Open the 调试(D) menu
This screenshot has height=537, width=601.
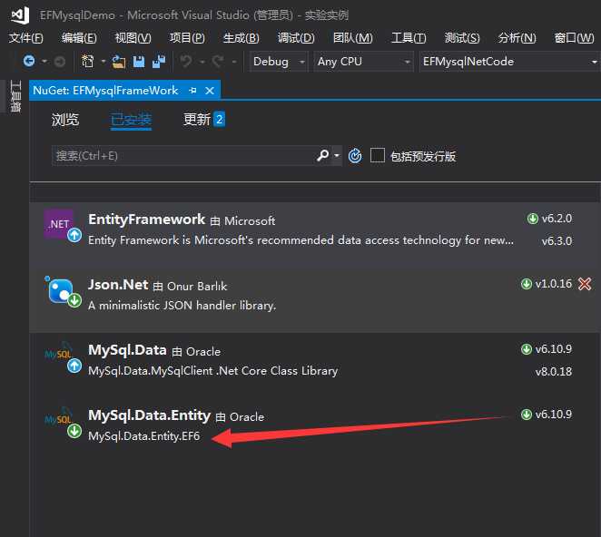click(x=296, y=38)
